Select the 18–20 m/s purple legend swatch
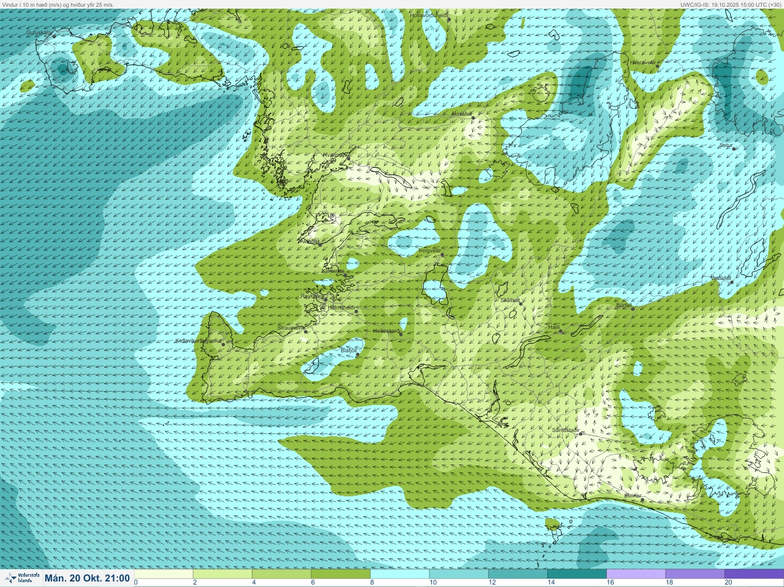This screenshot has width=784, height=587. [x=695, y=574]
